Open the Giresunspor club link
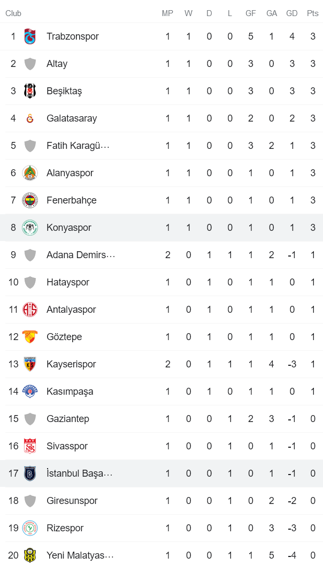Screen dimensions: 323x572 point(72,501)
